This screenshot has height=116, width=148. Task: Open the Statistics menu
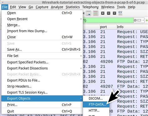pos(73,7)
